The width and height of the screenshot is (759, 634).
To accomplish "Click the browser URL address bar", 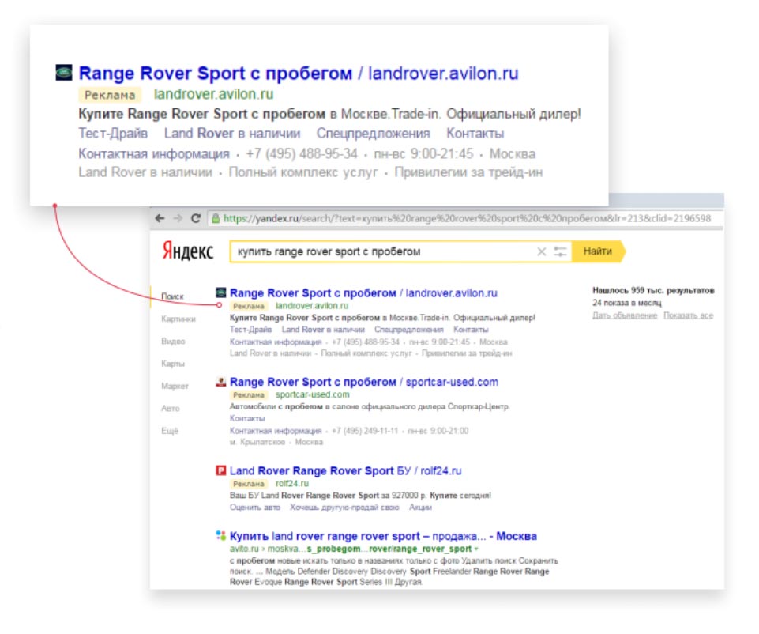I will coord(466,218).
